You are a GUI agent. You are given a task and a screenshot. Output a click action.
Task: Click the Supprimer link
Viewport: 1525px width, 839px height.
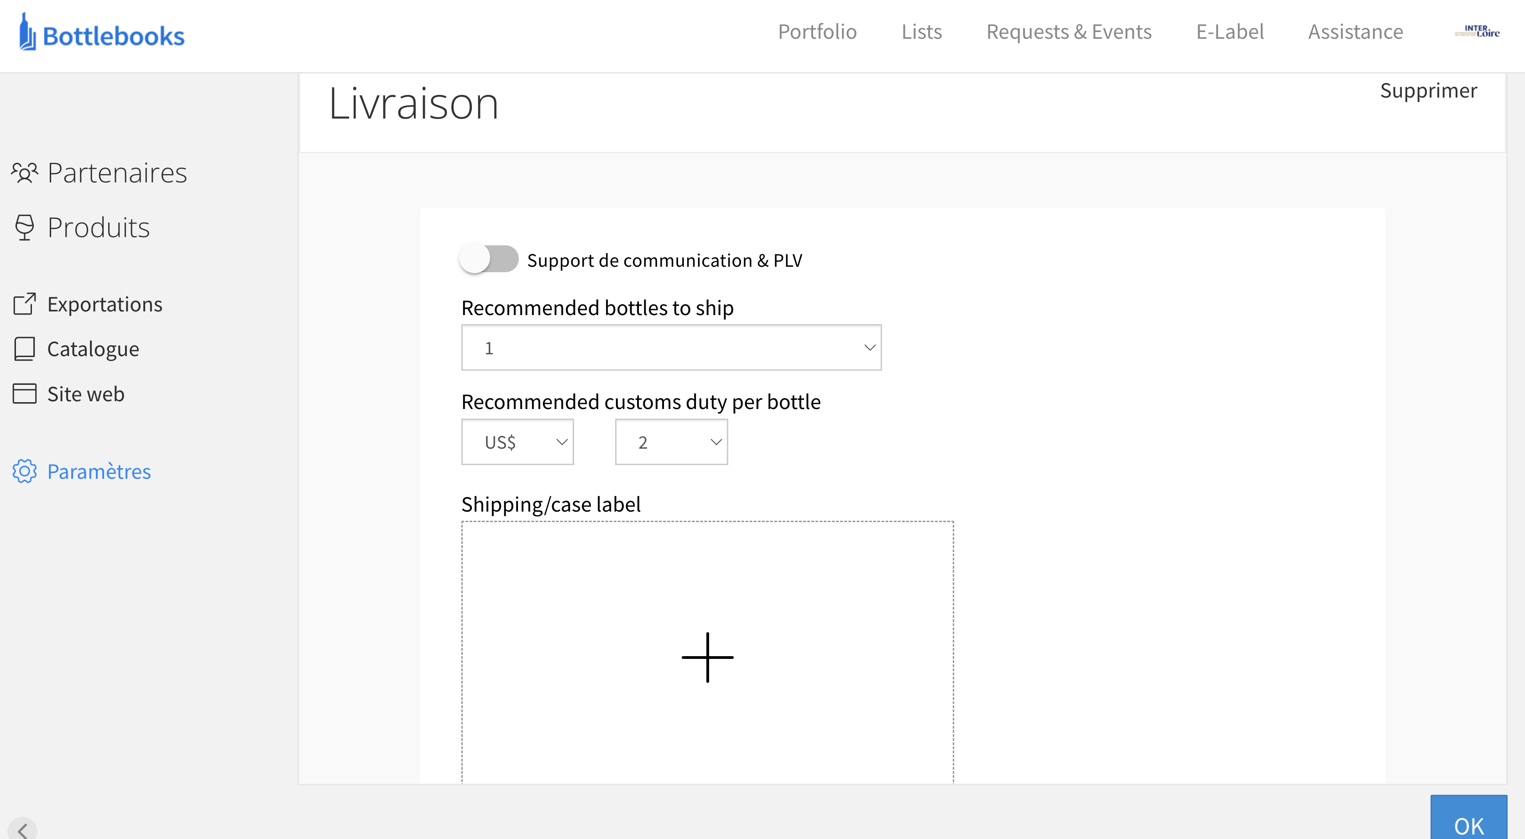(1428, 91)
